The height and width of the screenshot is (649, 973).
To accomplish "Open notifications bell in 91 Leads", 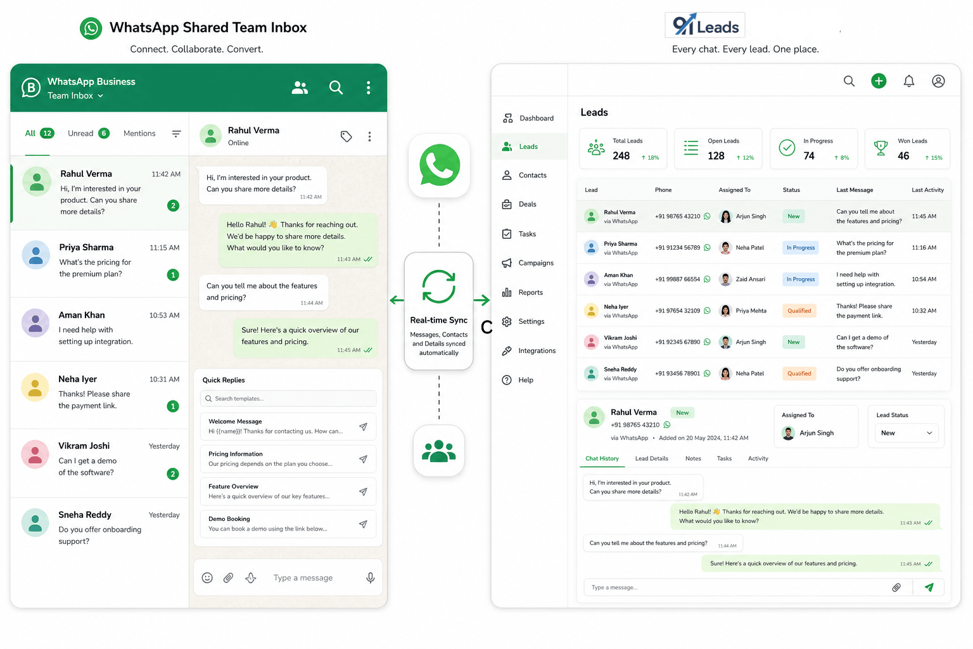I will [x=908, y=81].
